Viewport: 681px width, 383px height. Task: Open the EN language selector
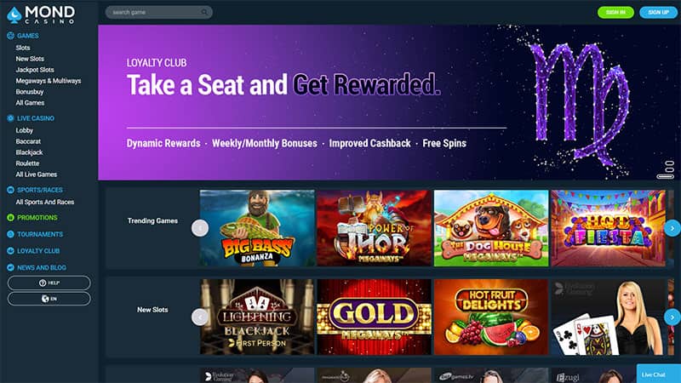(x=49, y=299)
